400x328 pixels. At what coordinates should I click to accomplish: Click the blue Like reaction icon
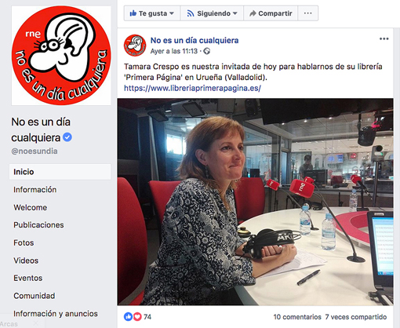coord(128,317)
